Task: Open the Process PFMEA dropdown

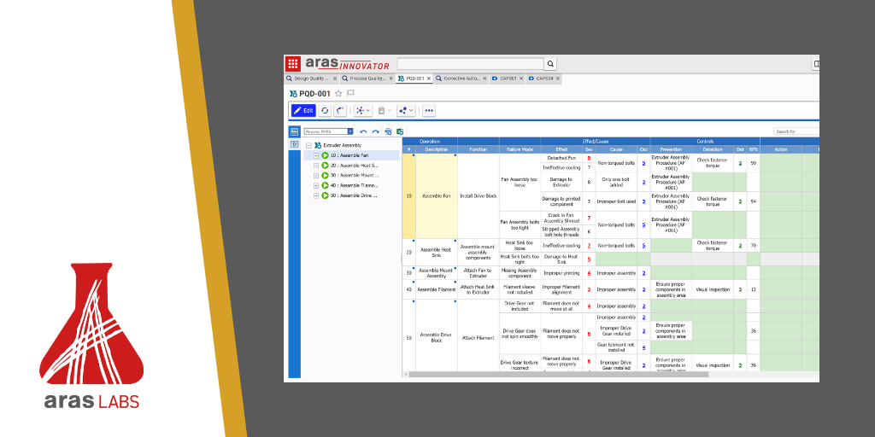Action: click(349, 132)
